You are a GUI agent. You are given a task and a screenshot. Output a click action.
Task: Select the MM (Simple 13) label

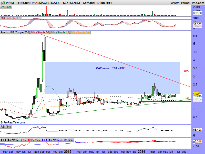point(60,32)
